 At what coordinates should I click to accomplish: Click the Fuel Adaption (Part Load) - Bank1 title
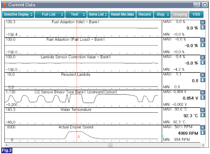pos(76,40)
